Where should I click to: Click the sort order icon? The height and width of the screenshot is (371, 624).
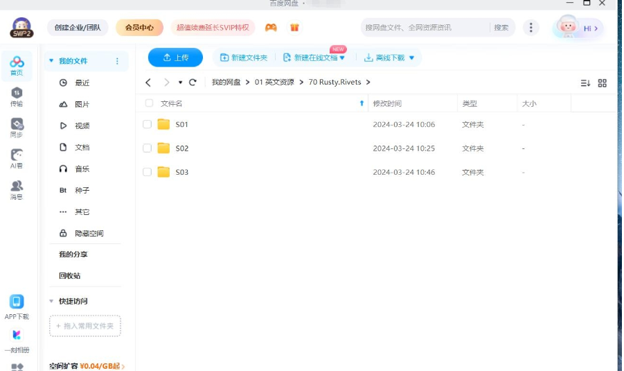pos(585,83)
